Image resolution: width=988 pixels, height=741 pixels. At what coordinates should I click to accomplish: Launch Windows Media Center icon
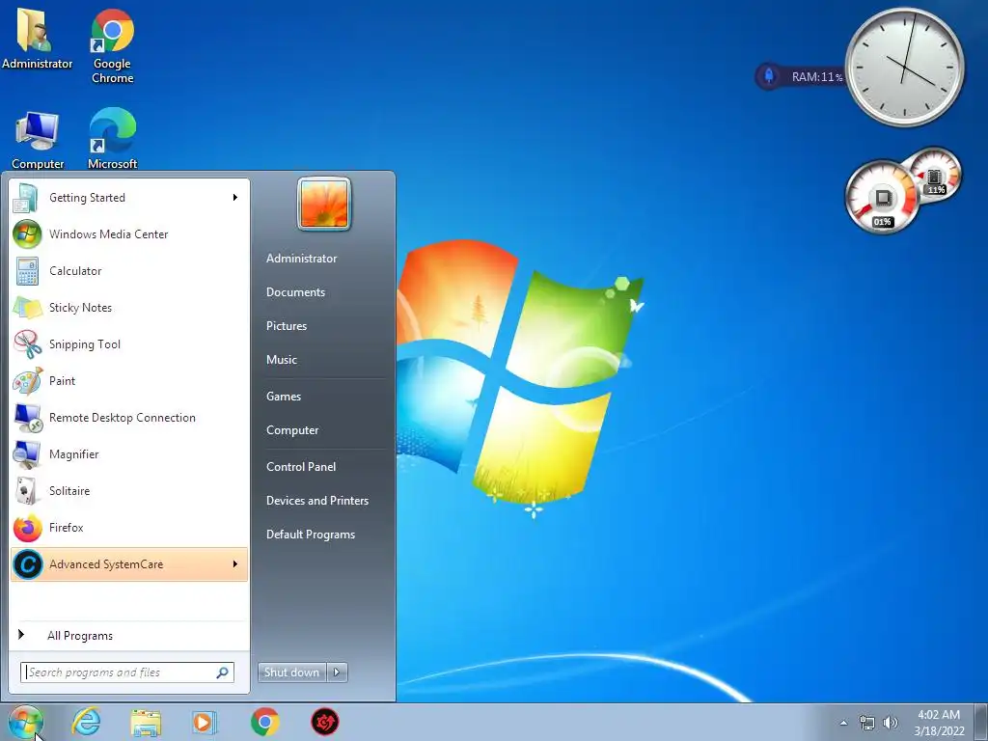(x=26, y=234)
